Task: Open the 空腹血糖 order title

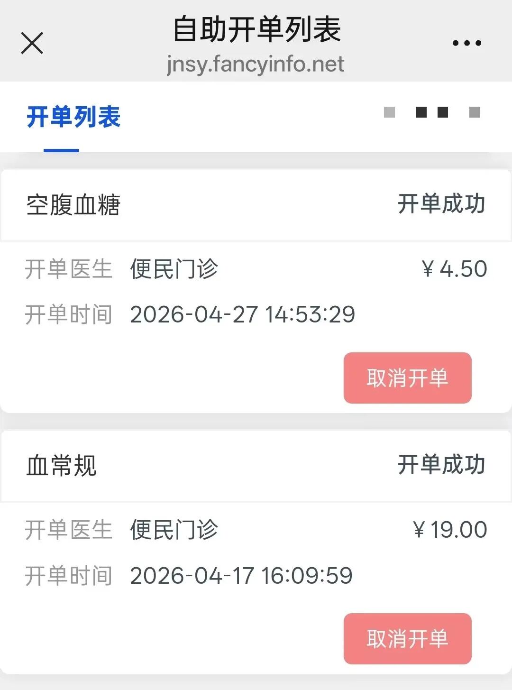Action: coord(73,205)
